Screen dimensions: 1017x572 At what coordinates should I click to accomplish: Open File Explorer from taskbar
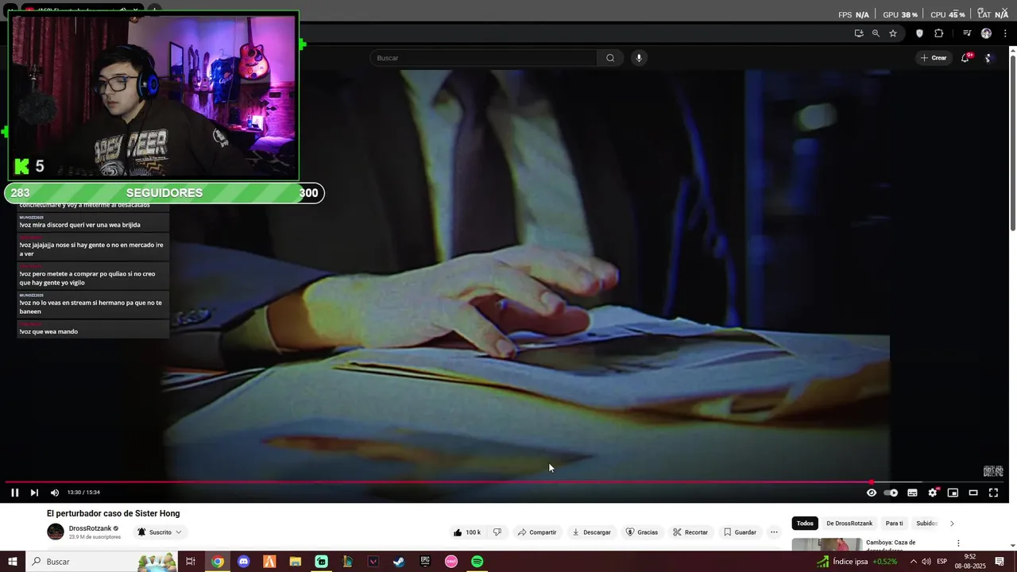coord(295,562)
